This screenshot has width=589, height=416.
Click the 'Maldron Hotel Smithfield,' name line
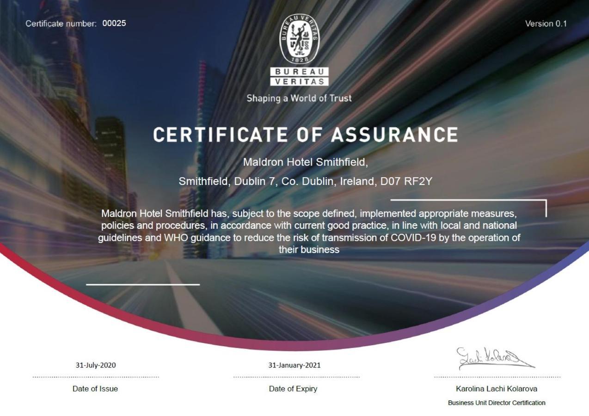tap(306, 162)
